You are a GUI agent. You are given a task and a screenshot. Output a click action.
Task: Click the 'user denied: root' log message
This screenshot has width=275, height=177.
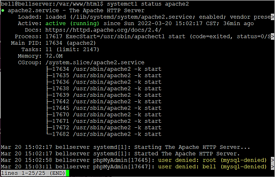187,160
